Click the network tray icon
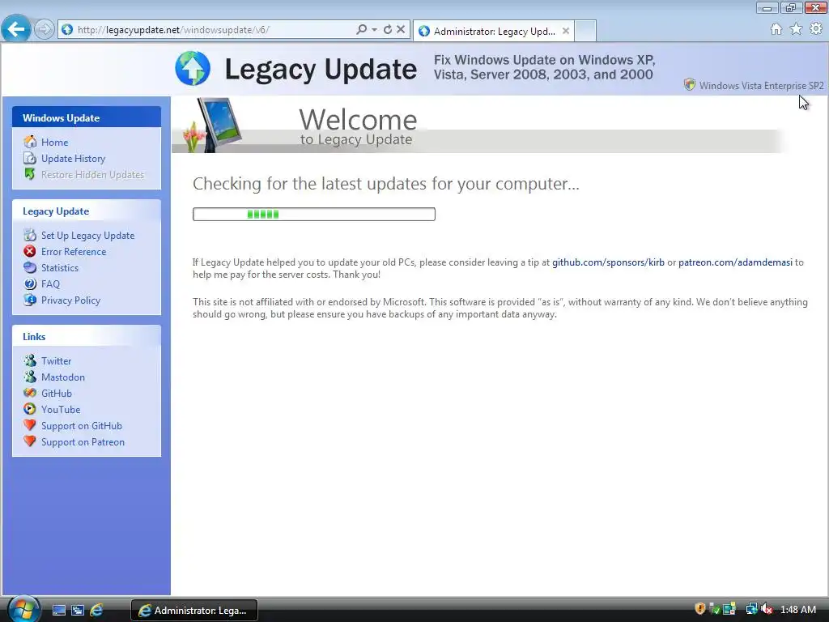 pyautogui.click(x=751, y=609)
